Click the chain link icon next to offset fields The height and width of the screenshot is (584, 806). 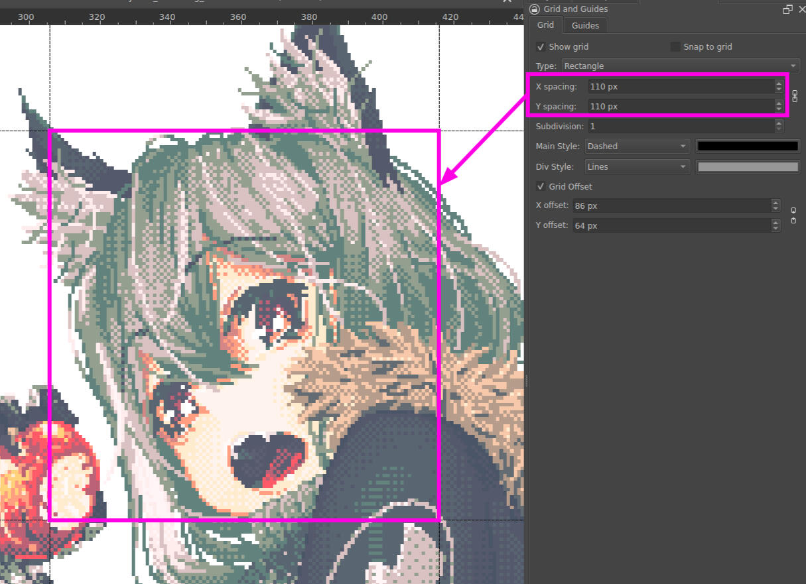click(793, 215)
